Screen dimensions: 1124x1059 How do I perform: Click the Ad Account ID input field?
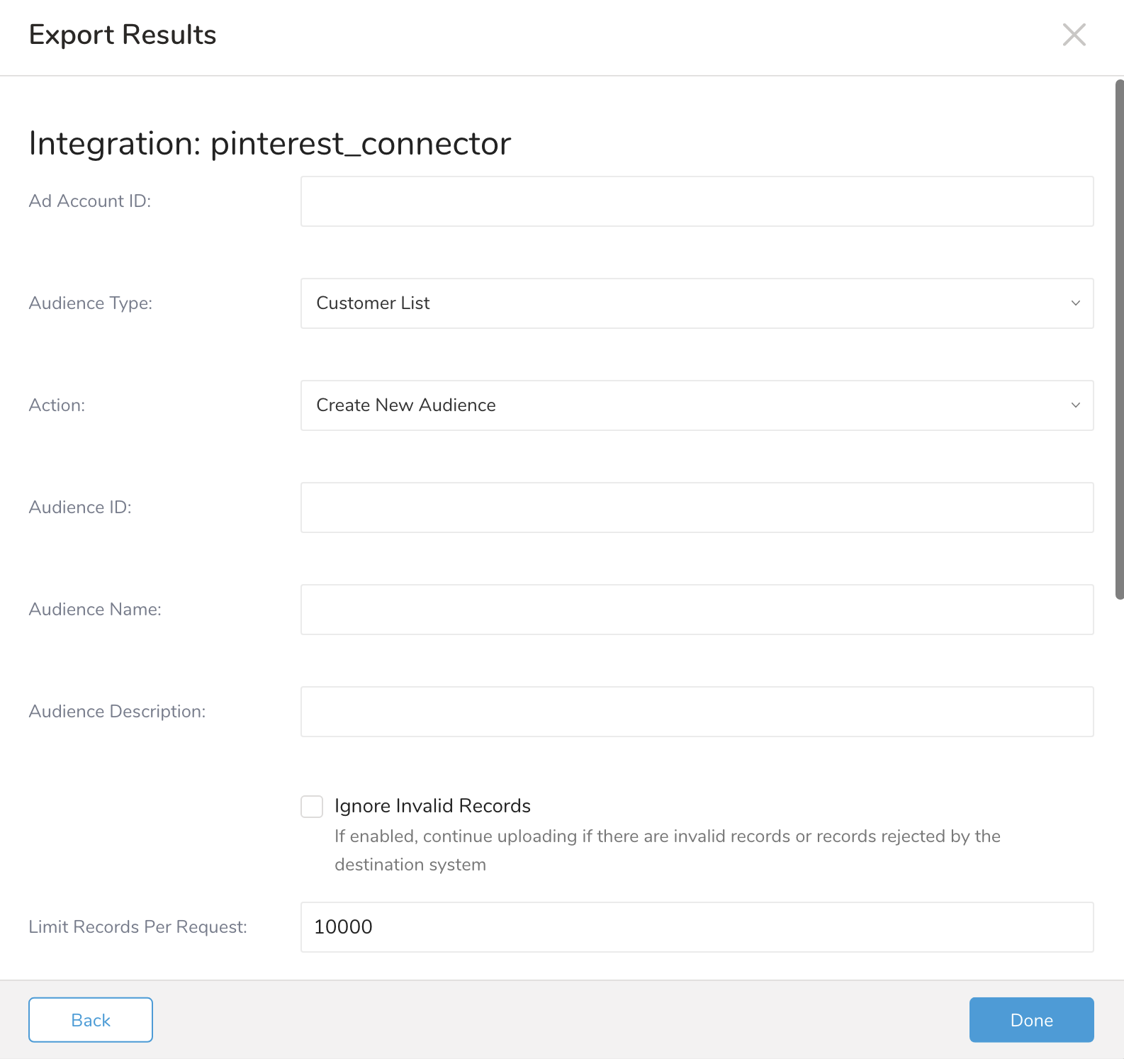pyautogui.click(x=697, y=201)
